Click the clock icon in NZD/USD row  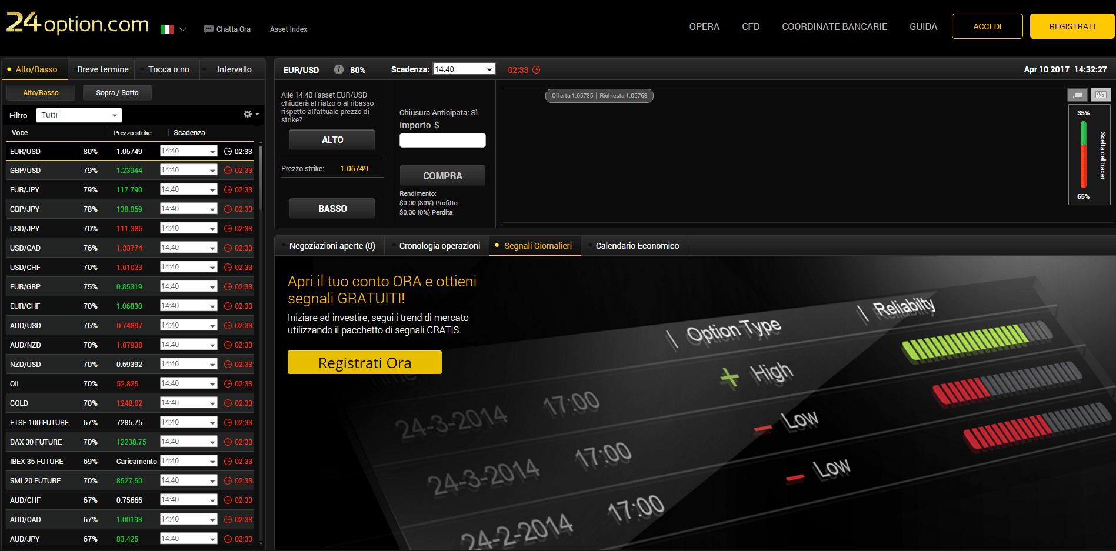point(228,365)
